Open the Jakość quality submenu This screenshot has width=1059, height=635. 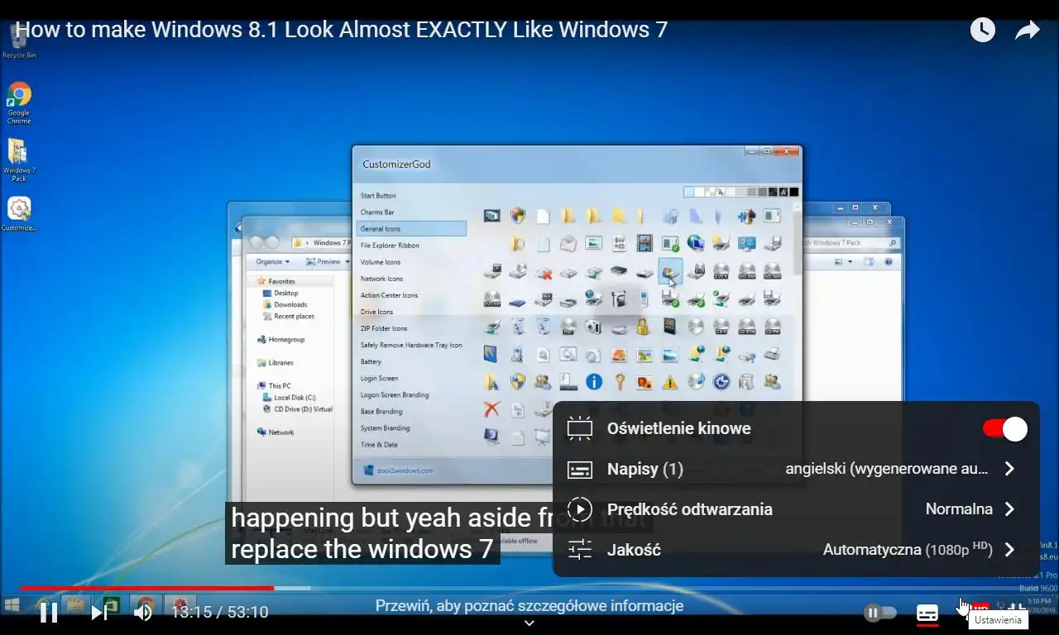795,550
